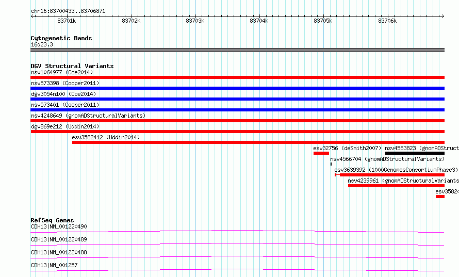
Task: Open transcript CDH13|NM_001220488 label
Action: [x=59, y=252]
